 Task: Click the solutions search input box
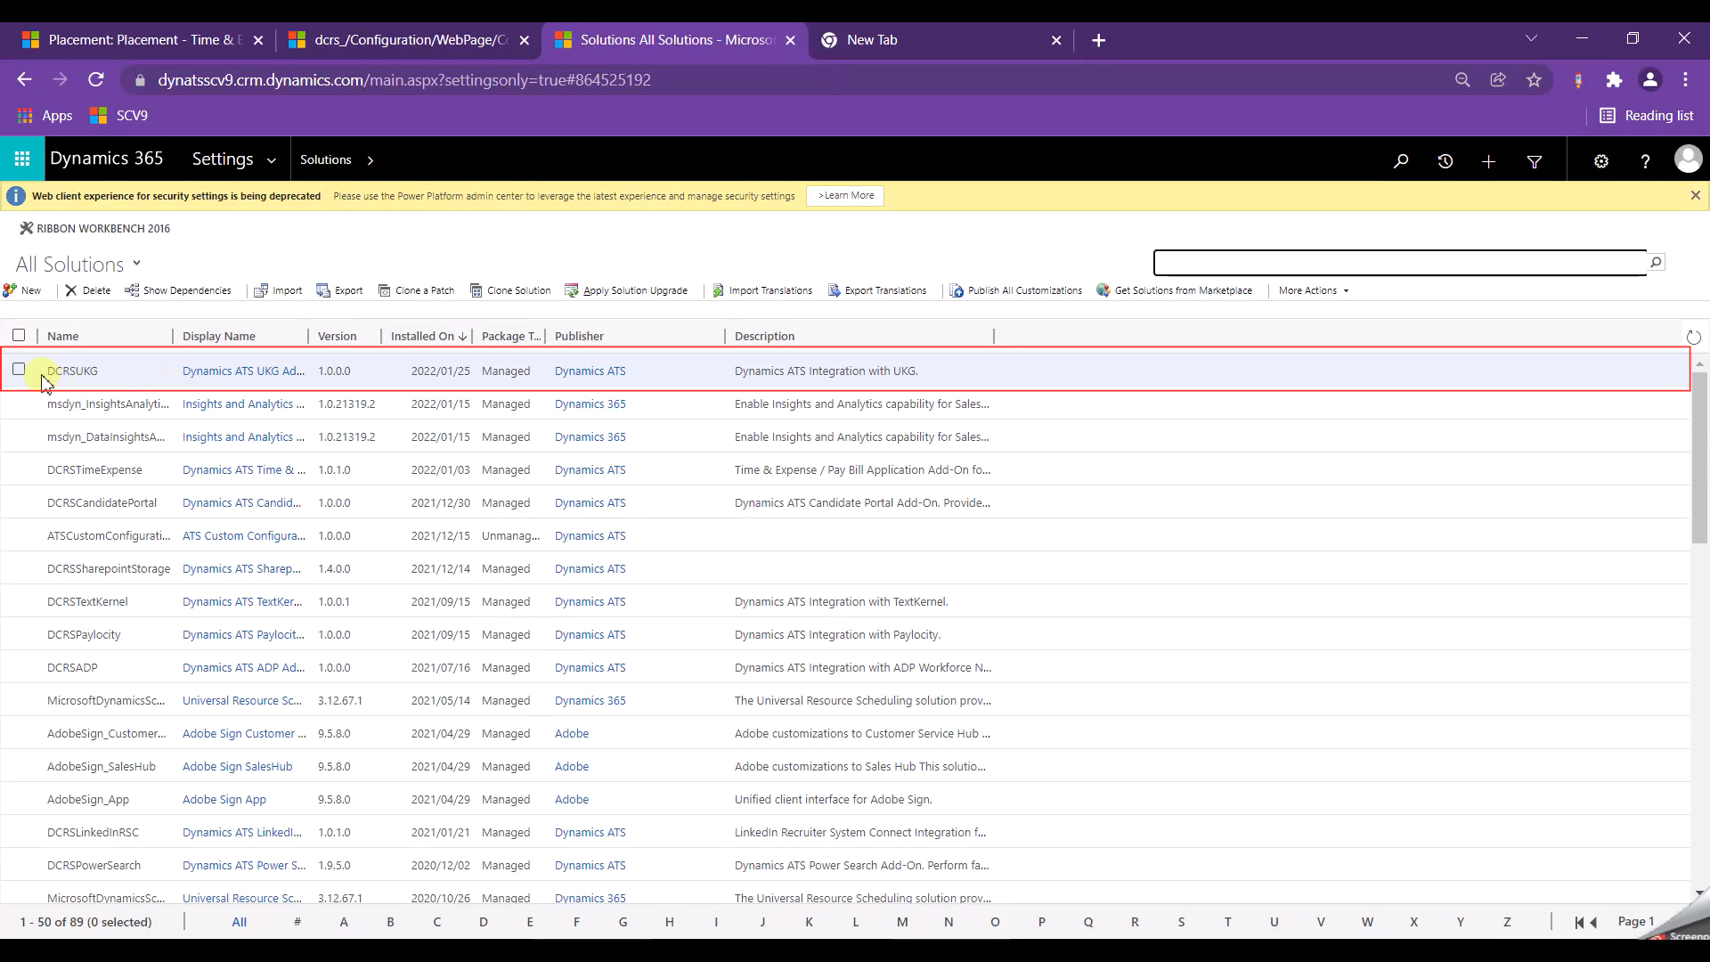(1399, 263)
